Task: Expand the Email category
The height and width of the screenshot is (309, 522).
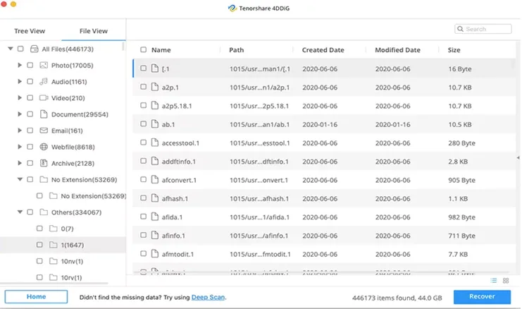Action: 20,131
